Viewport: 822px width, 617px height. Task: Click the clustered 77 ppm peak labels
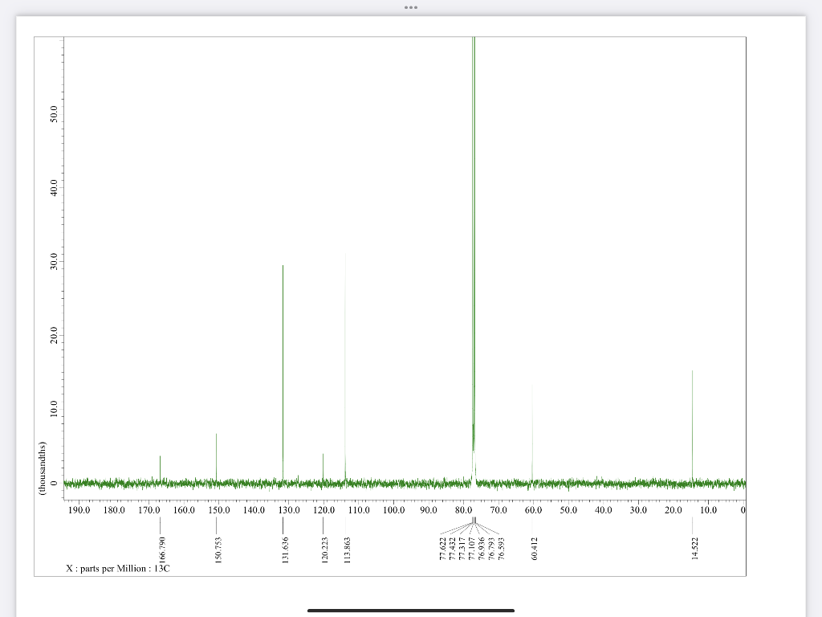pyautogui.click(x=473, y=546)
